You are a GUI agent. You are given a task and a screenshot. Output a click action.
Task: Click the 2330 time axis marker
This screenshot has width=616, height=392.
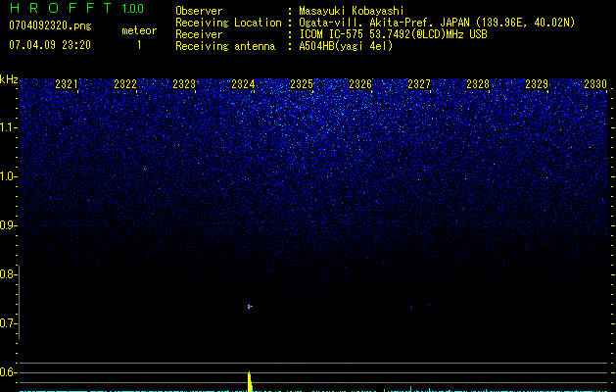[x=595, y=84]
